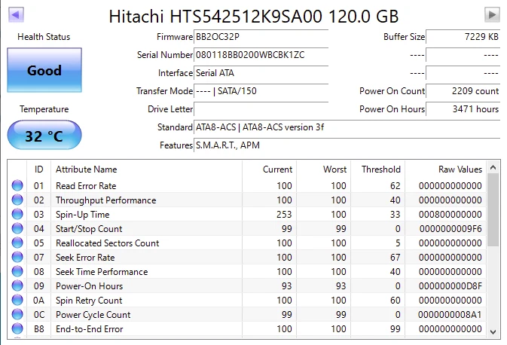Go to previous disk with left arrow
The image size is (507, 345).
pyautogui.click(x=16, y=14)
